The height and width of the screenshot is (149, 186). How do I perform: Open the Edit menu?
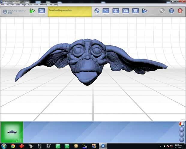(x=7, y=5)
